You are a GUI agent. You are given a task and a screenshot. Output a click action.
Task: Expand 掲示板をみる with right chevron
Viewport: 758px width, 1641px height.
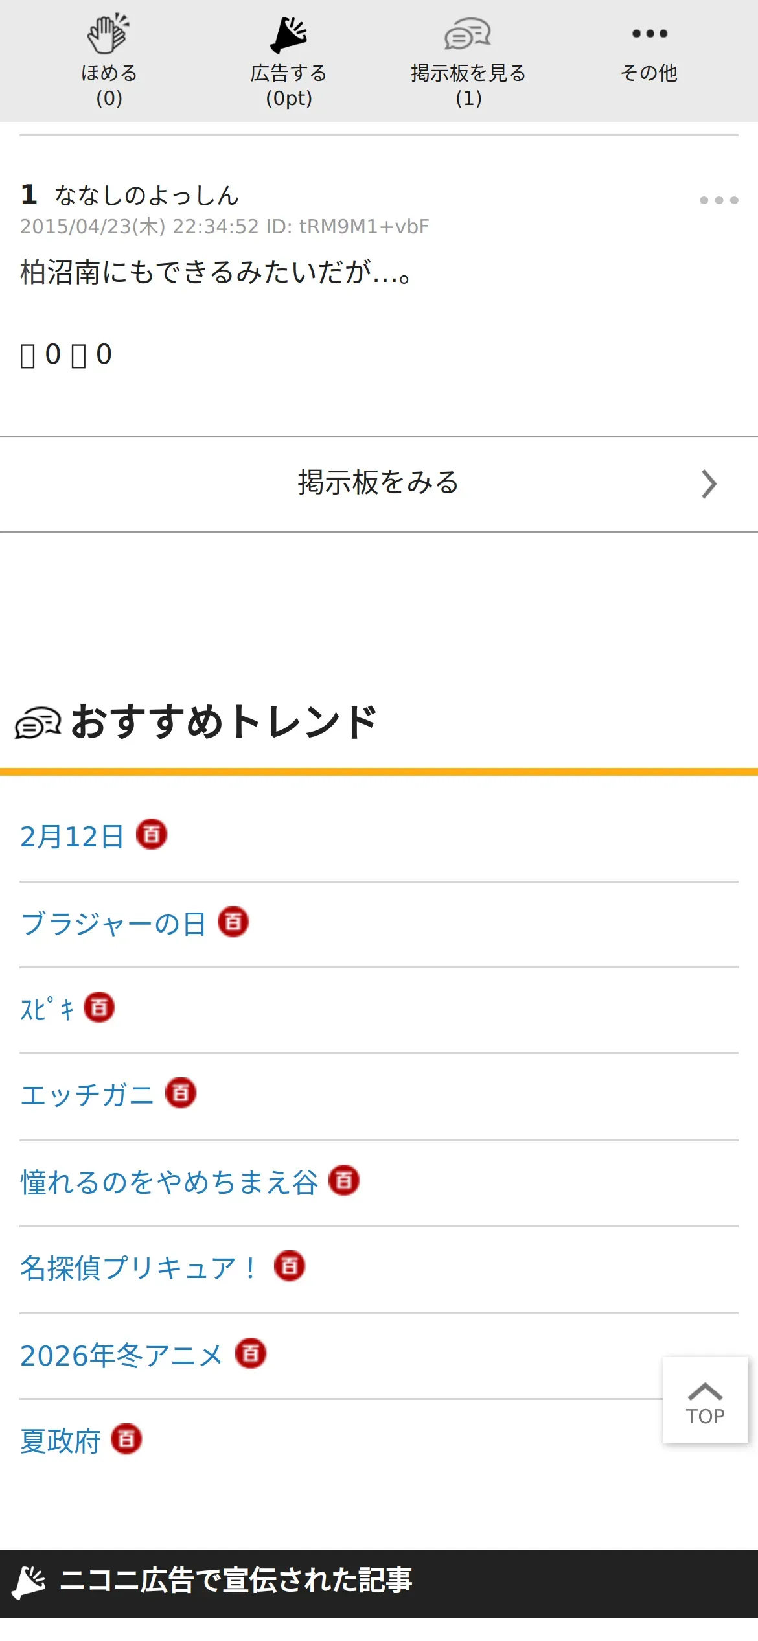(709, 484)
